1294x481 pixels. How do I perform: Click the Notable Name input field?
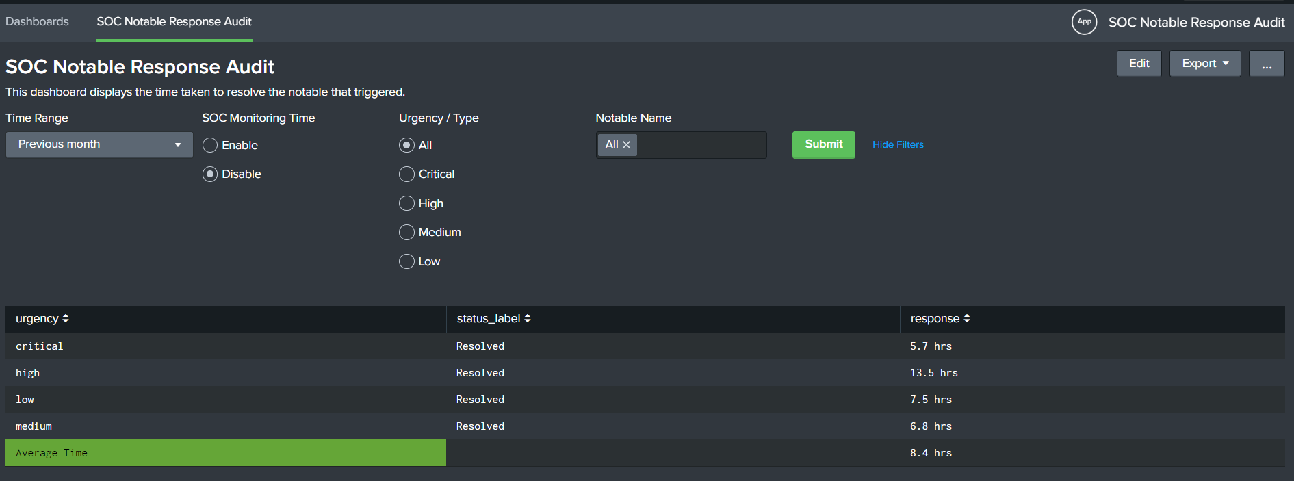click(x=698, y=144)
